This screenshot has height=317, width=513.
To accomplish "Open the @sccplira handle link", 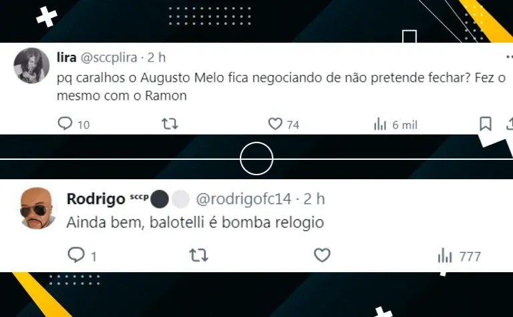I will (x=109, y=58).
